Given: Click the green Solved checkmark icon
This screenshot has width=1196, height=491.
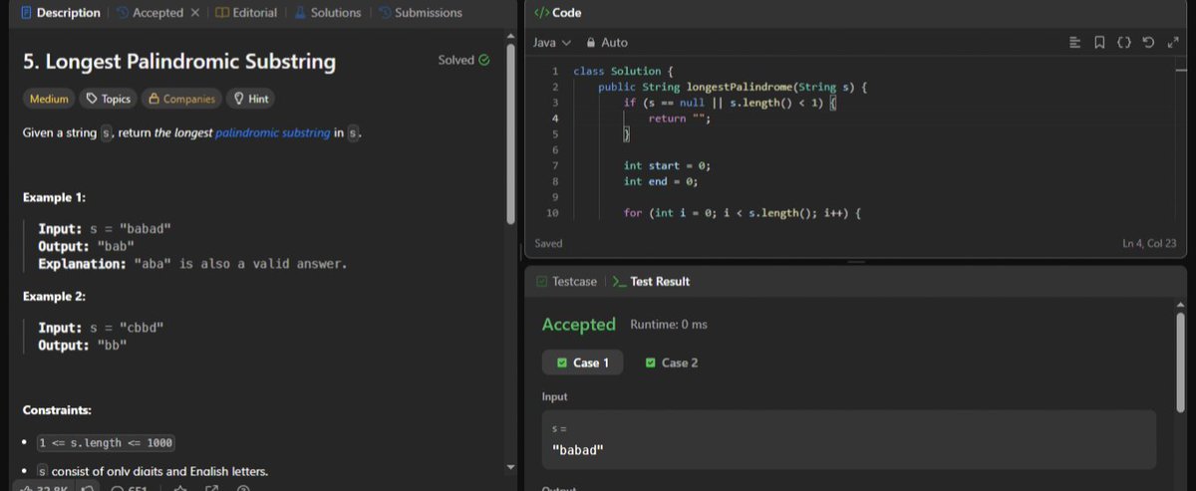Looking at the screenshot, I should [484, 60].
